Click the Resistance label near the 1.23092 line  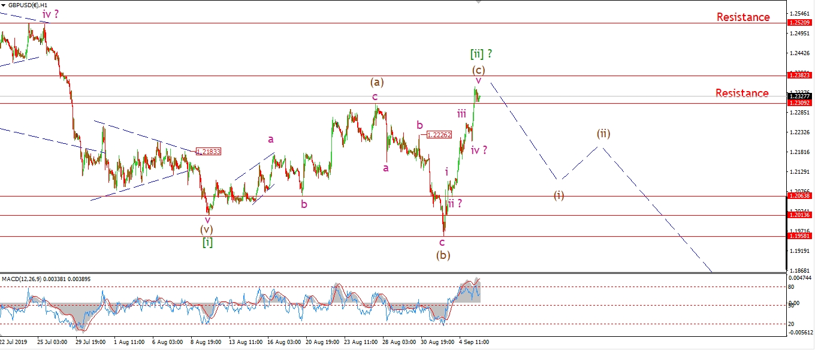click(742, 93)
